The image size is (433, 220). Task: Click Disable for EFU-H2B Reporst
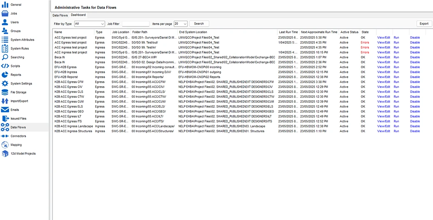click(415, 77)
